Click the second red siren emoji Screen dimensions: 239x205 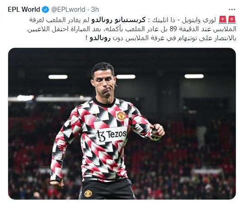tap(223, 20)
